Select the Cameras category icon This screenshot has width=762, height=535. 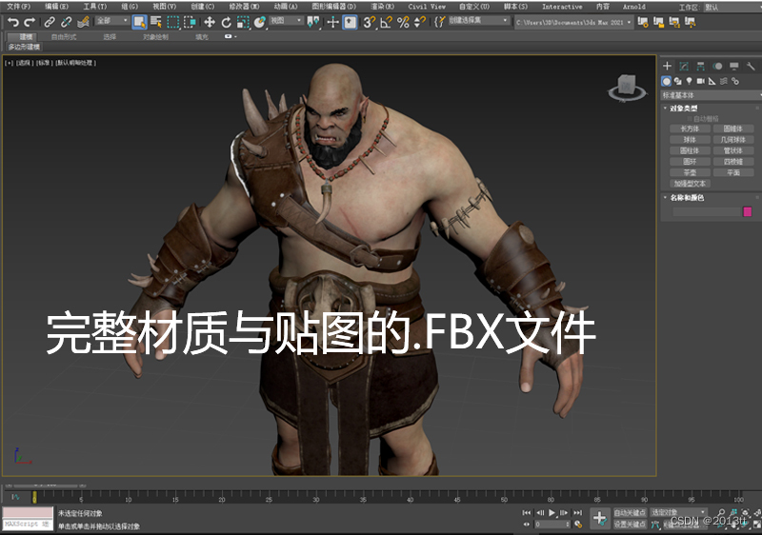tap(700, 81)
